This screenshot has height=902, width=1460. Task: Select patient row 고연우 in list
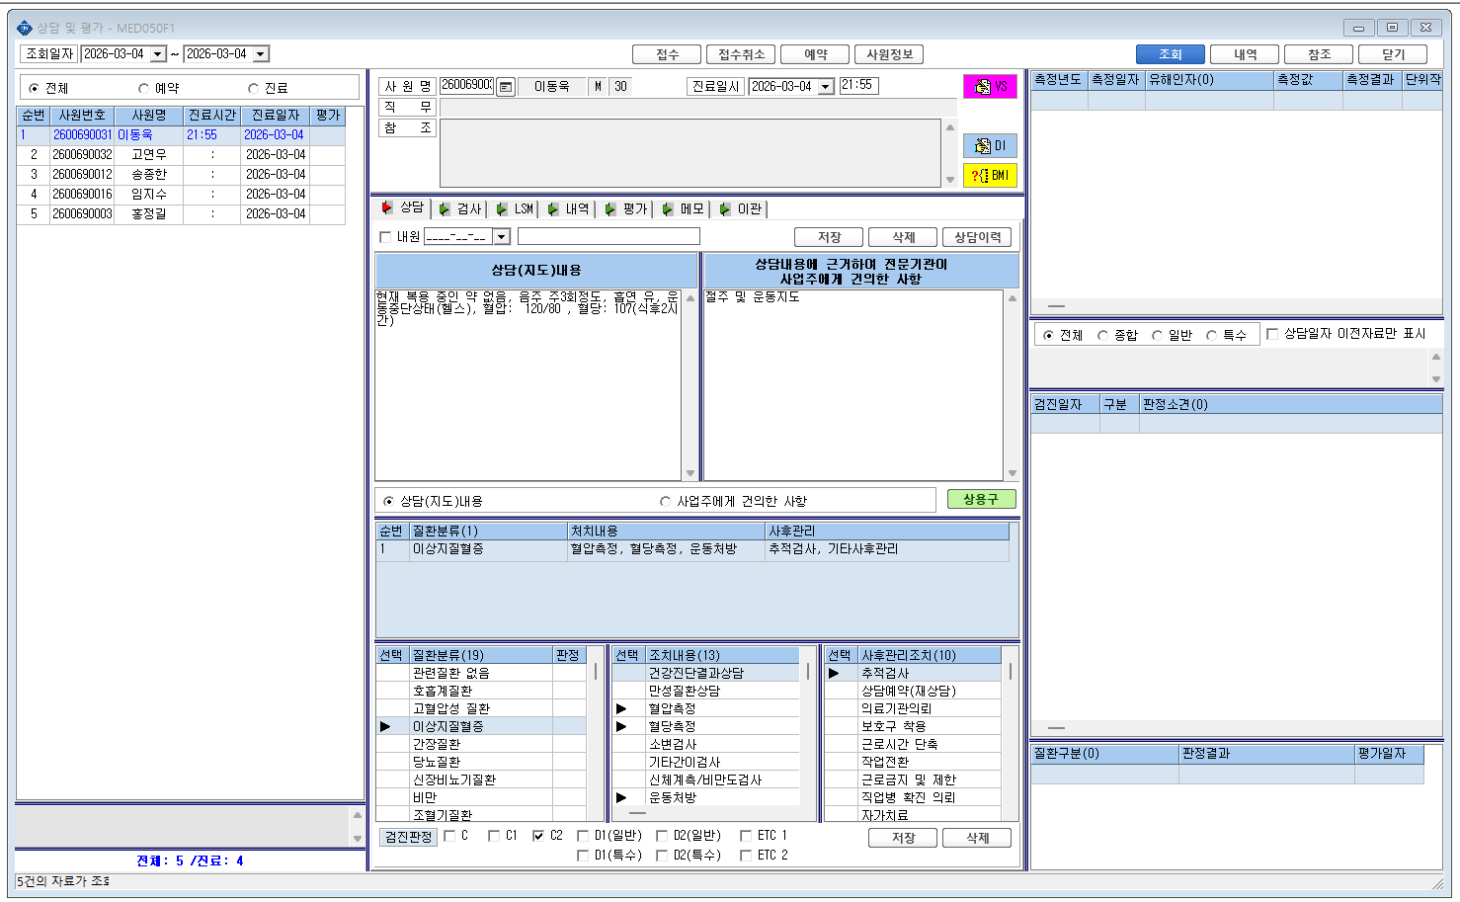coord(181,154)
